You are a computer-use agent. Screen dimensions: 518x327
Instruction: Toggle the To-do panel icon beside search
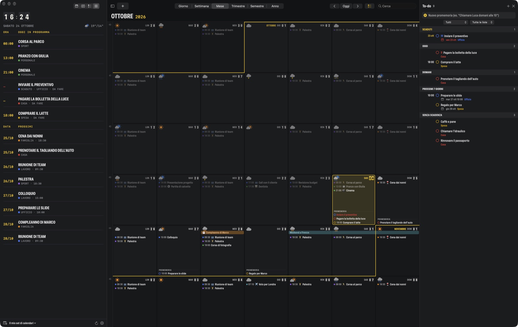point(370,6)
